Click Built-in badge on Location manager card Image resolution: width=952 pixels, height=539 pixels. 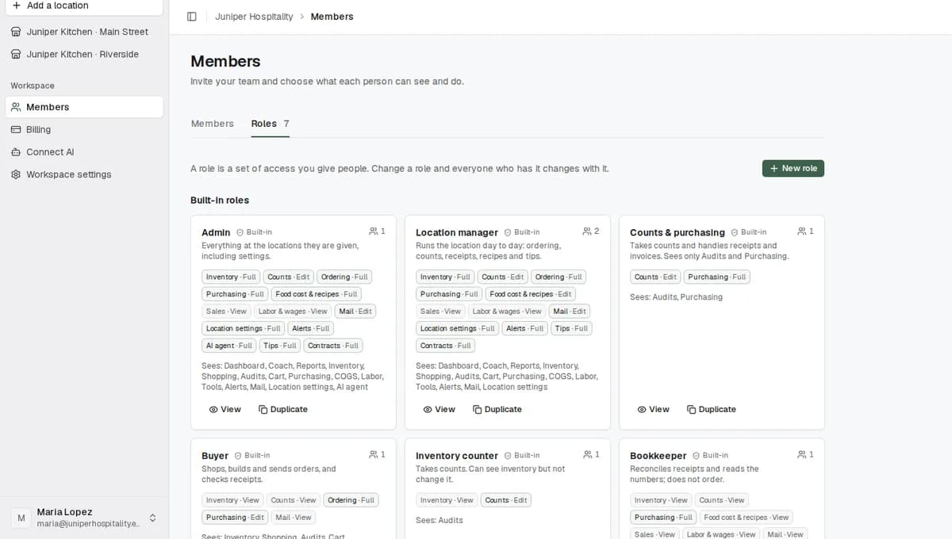(522, 232)
